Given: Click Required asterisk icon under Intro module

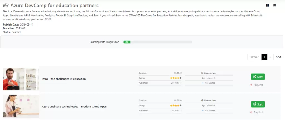Looking at the screenshot, I should click(251, 85).
